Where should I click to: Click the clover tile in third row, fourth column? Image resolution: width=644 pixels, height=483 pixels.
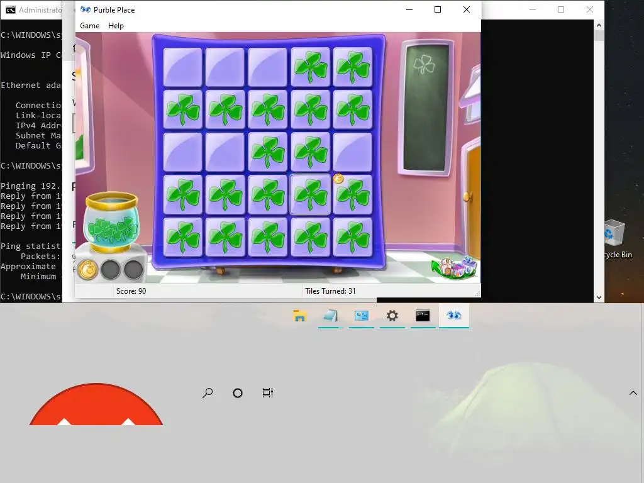tap(310, 152)
